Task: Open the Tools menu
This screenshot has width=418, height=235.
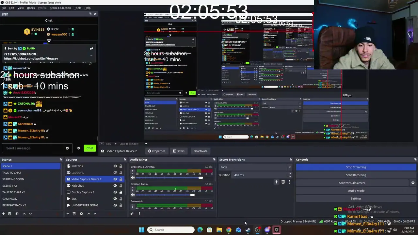Action: [x=78, y=8]
